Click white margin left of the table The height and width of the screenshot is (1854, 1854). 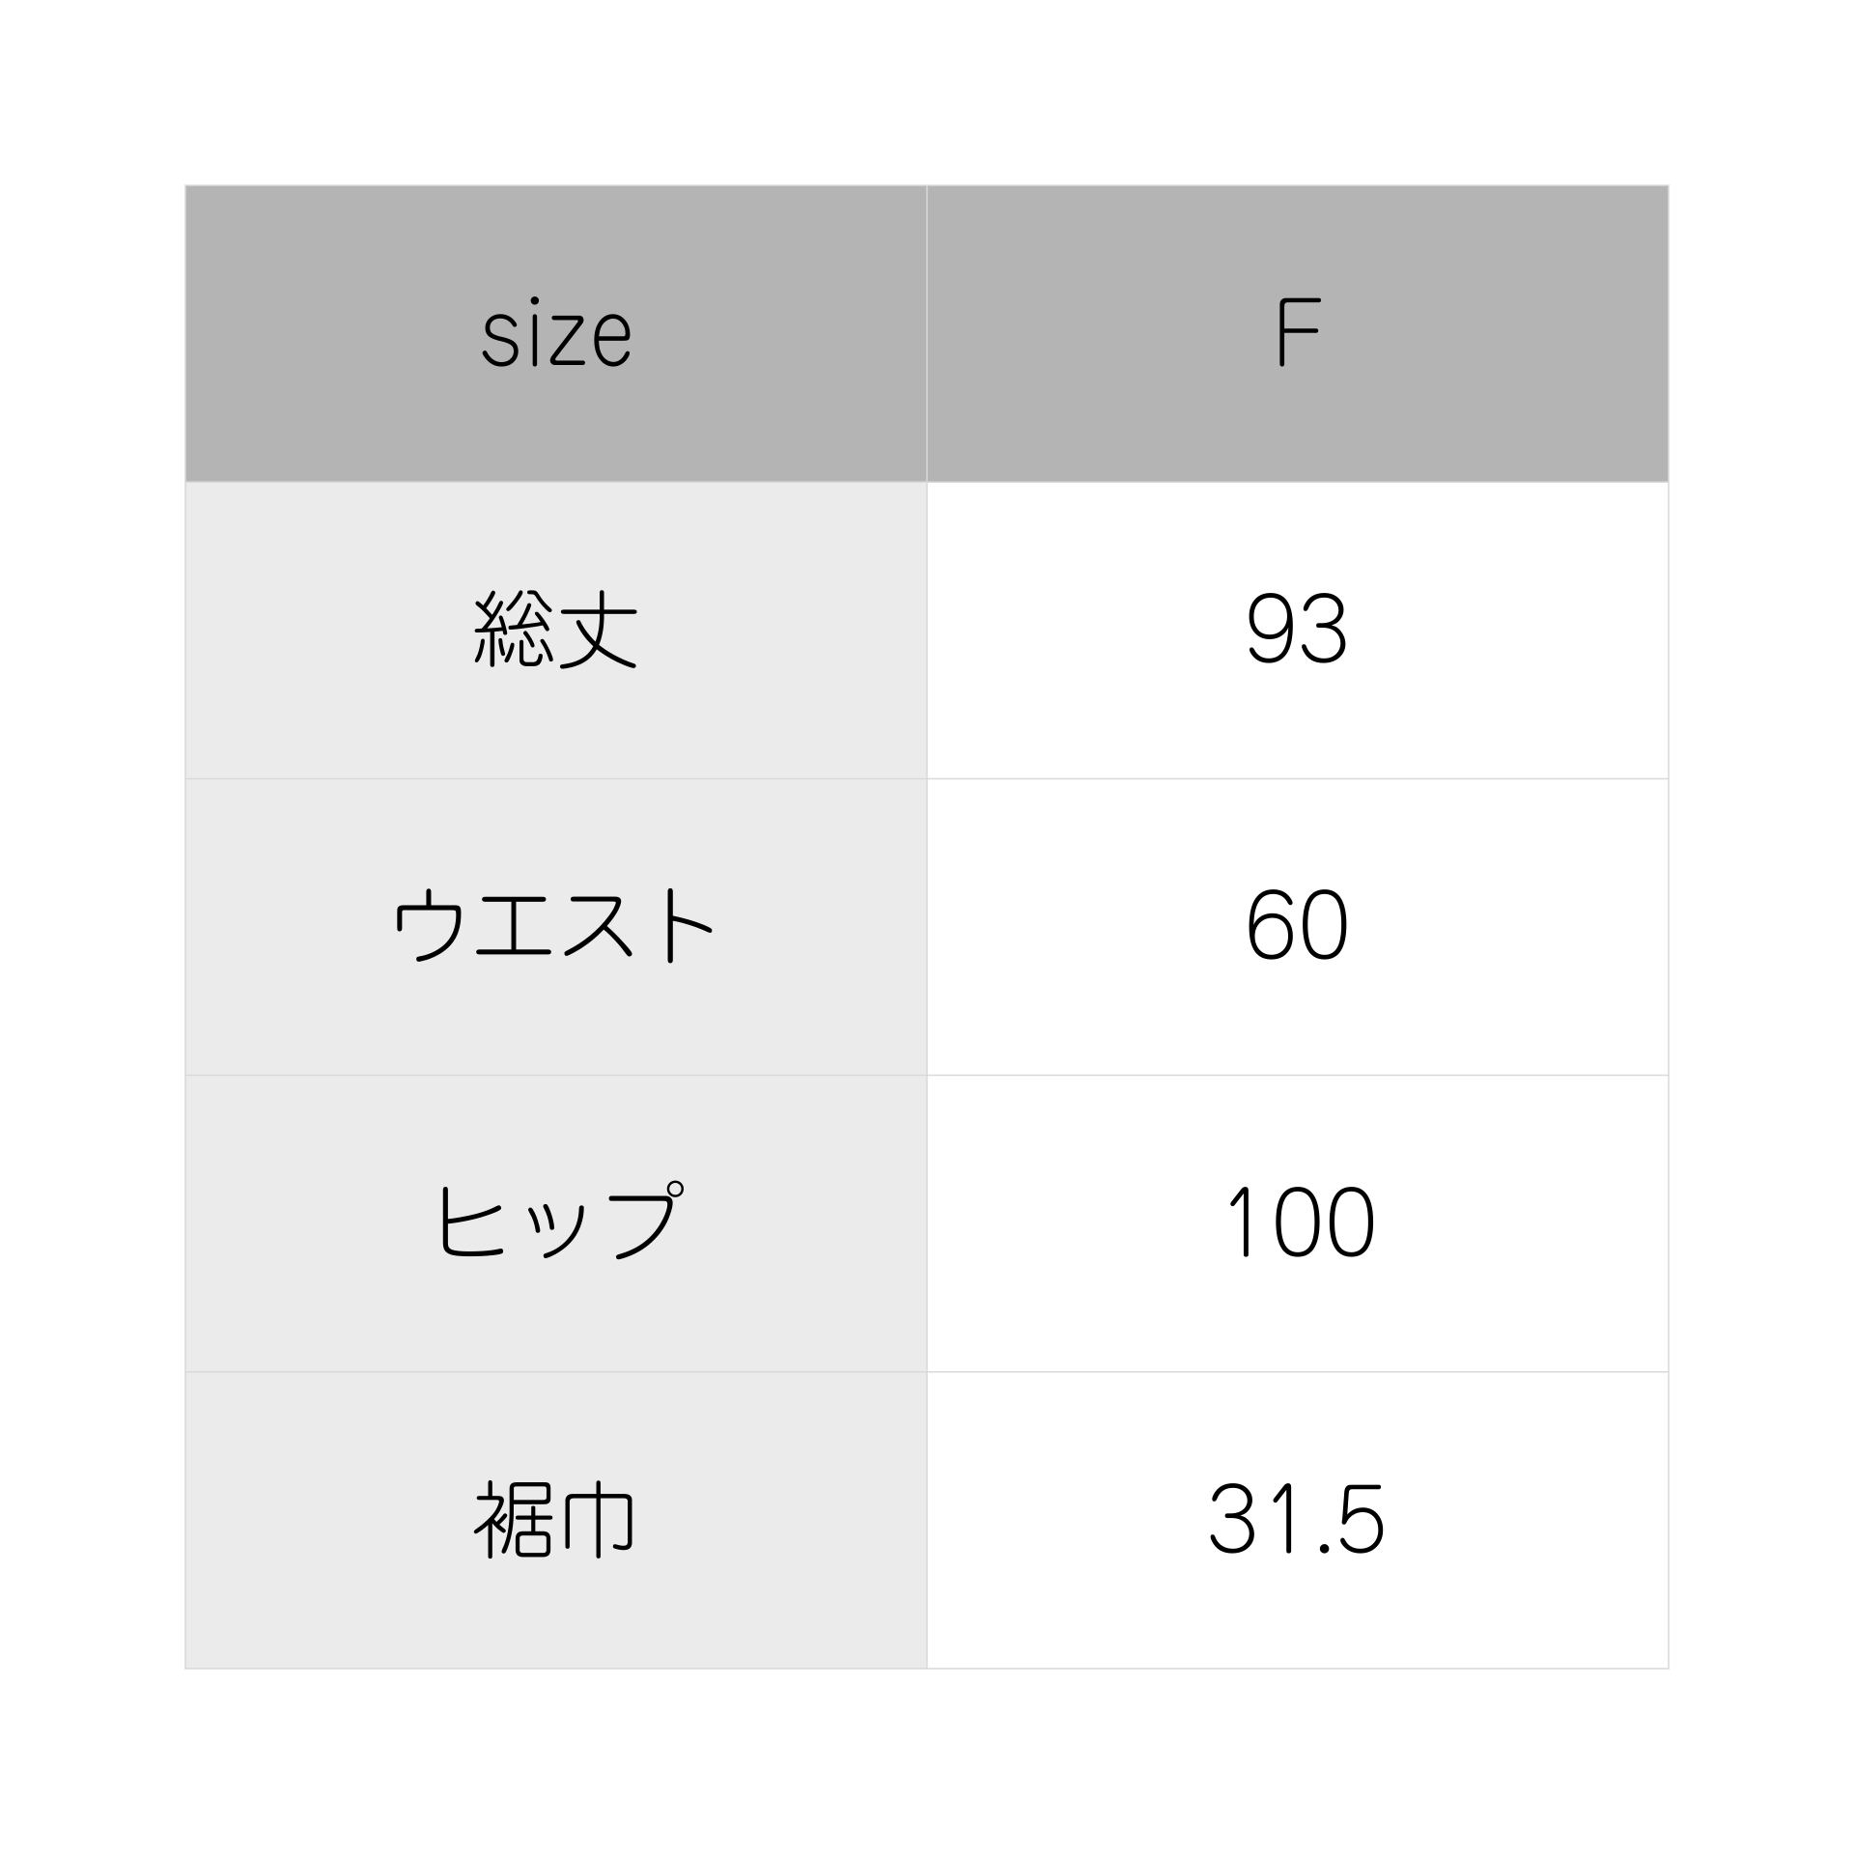point(92,927)
